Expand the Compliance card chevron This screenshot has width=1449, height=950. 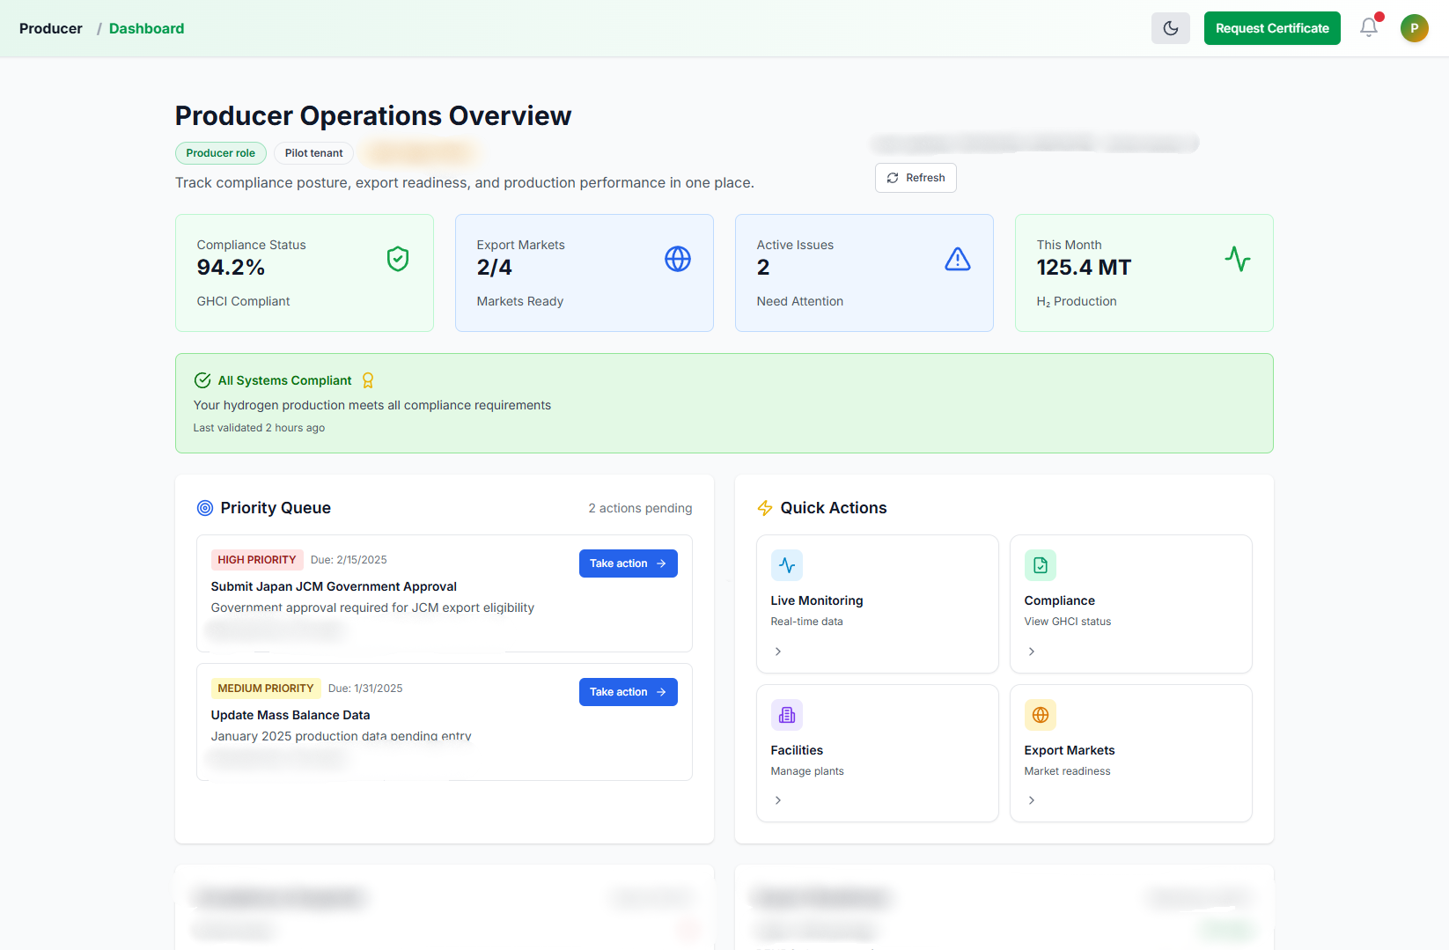pyautogui.click(x=1031, y=652)
